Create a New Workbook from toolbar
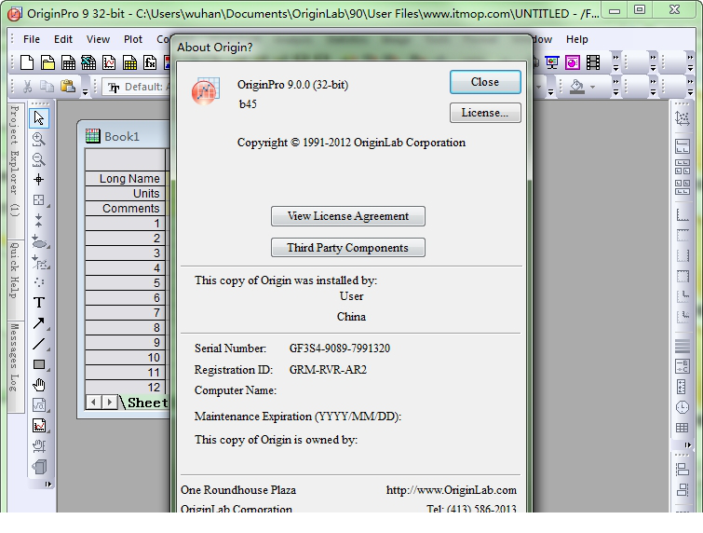The height and width of the screenshot is (533, 703). click(x=68, y=62)
